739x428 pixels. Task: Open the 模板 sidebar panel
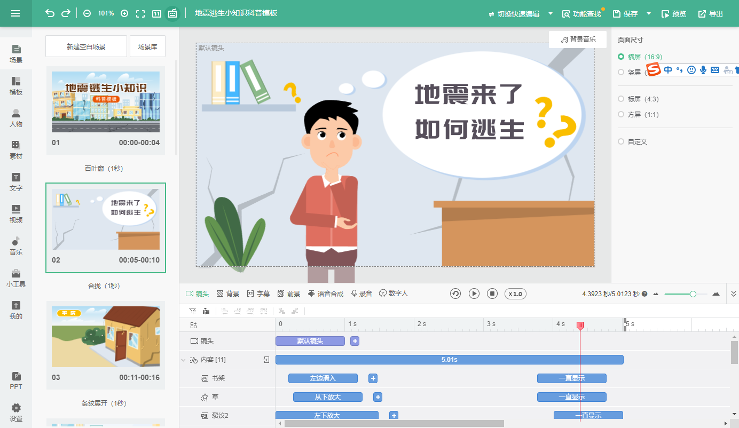point(16,86)
